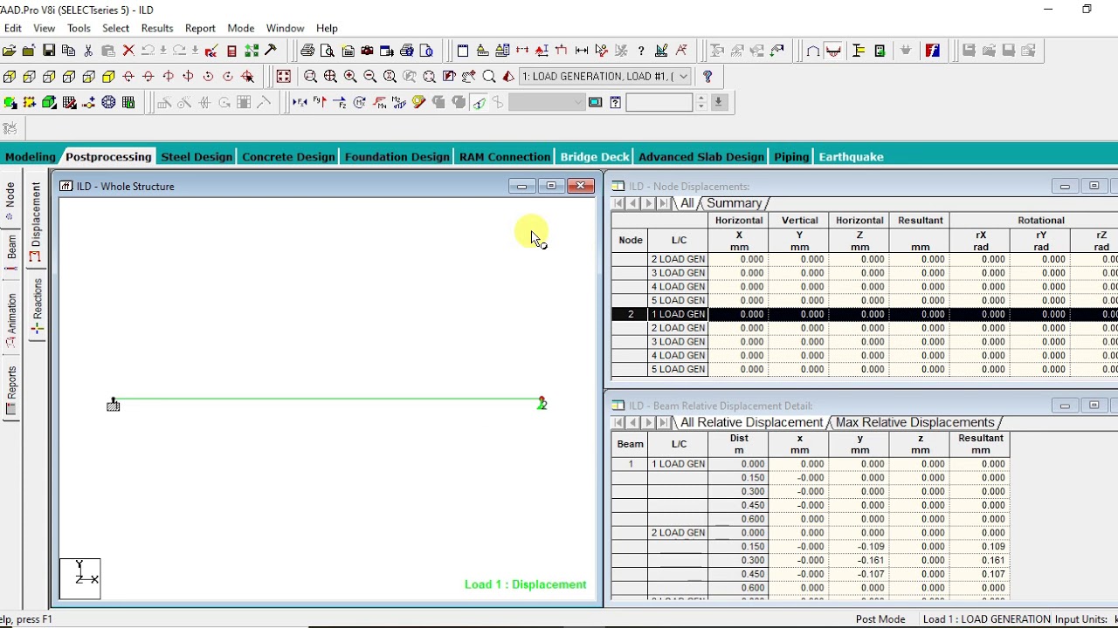The width and height of the screenshot is (1118, 628).
Task: Open the Tools menu
Action: pos(79,28)
